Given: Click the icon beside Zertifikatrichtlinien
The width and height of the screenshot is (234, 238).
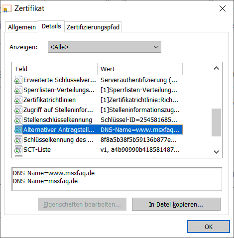Looking at the screenshot, I should tap(18, 100).
